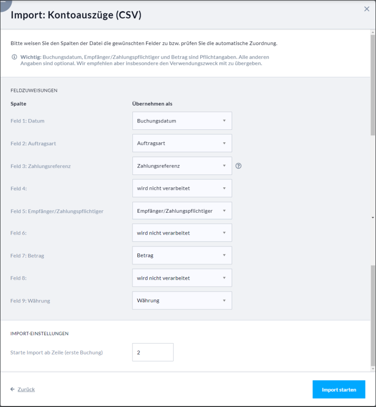
Task: Open Feld 4 'wird nicht verarbeitet' dropdown
Action: tap(182, 188)
